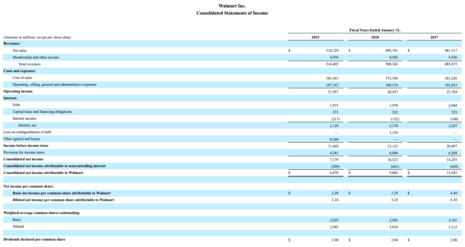Viewport: 465px width, 247px height.
Task: Select 'Operating, selling, general and administrative expenses'
Action: [x=55, y=84]
